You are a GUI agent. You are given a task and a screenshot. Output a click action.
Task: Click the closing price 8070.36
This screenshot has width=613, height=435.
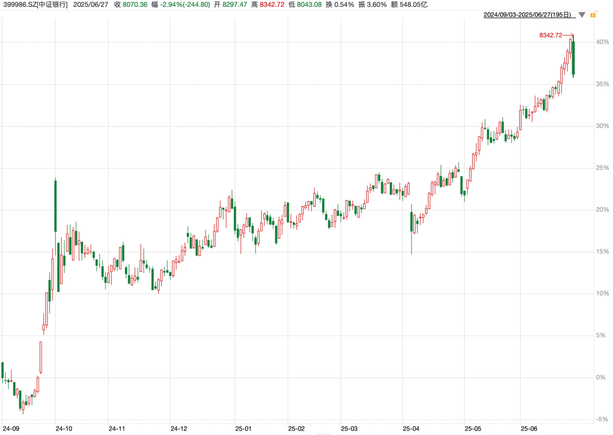(135, 5)
